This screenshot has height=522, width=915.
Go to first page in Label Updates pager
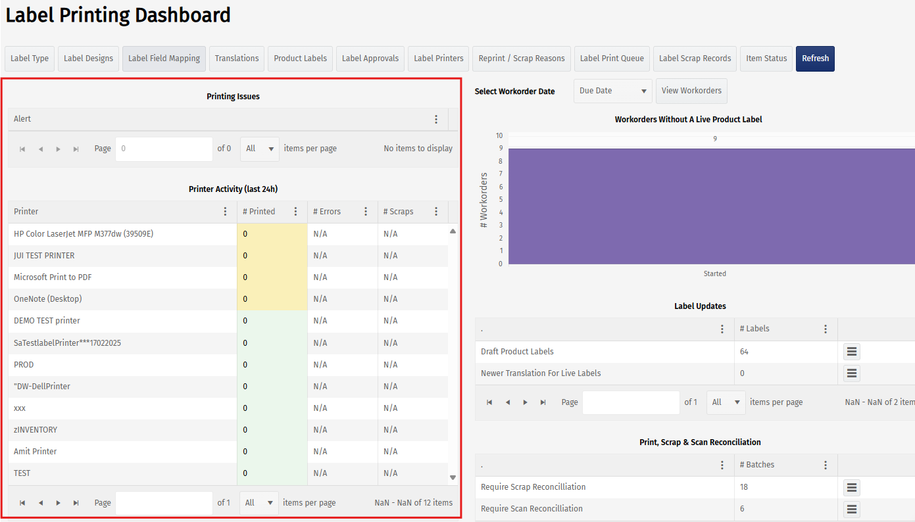(489, 402)
